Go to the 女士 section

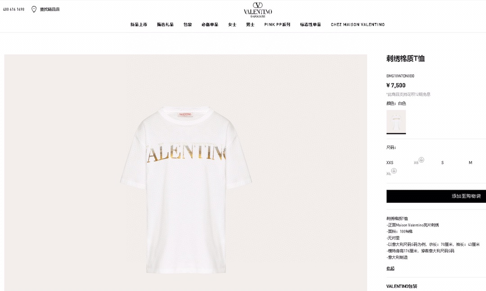click(232, 24)
